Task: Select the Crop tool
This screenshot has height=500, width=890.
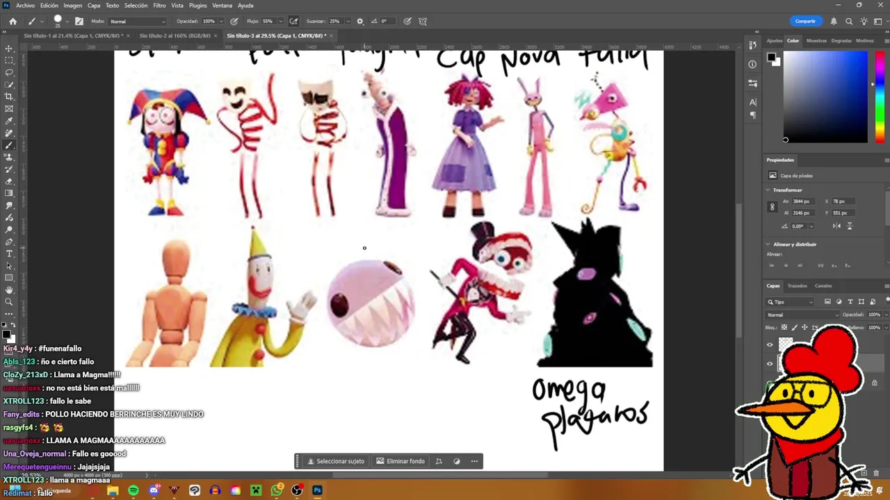Action: 9,97
